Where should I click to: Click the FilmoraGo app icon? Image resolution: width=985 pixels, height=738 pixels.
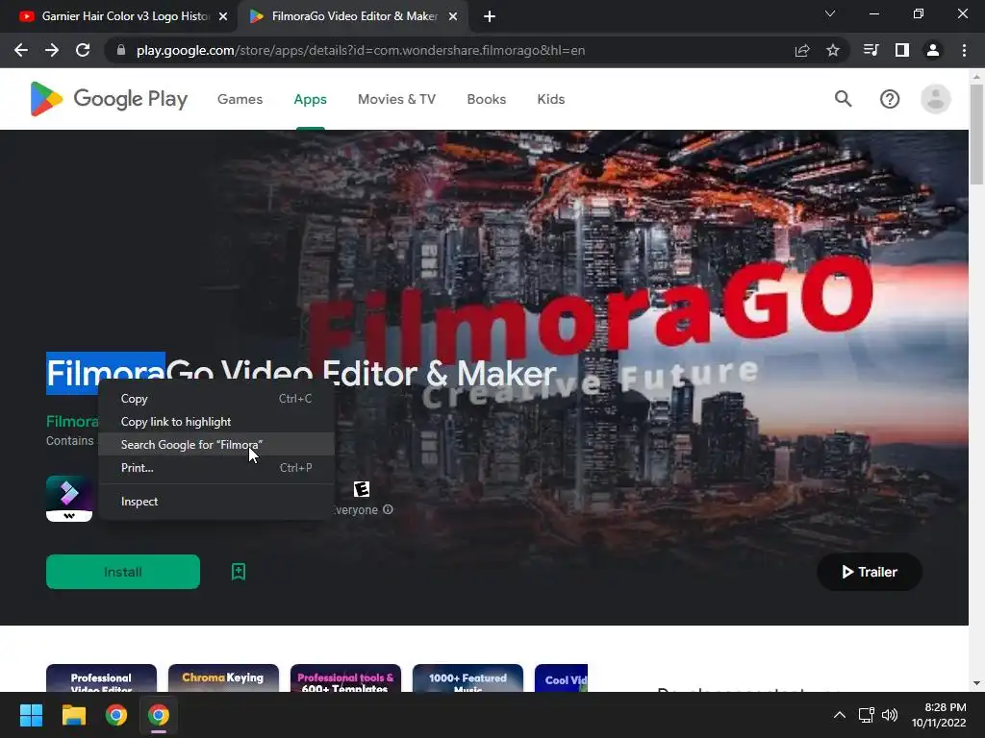tap(69, 499)
